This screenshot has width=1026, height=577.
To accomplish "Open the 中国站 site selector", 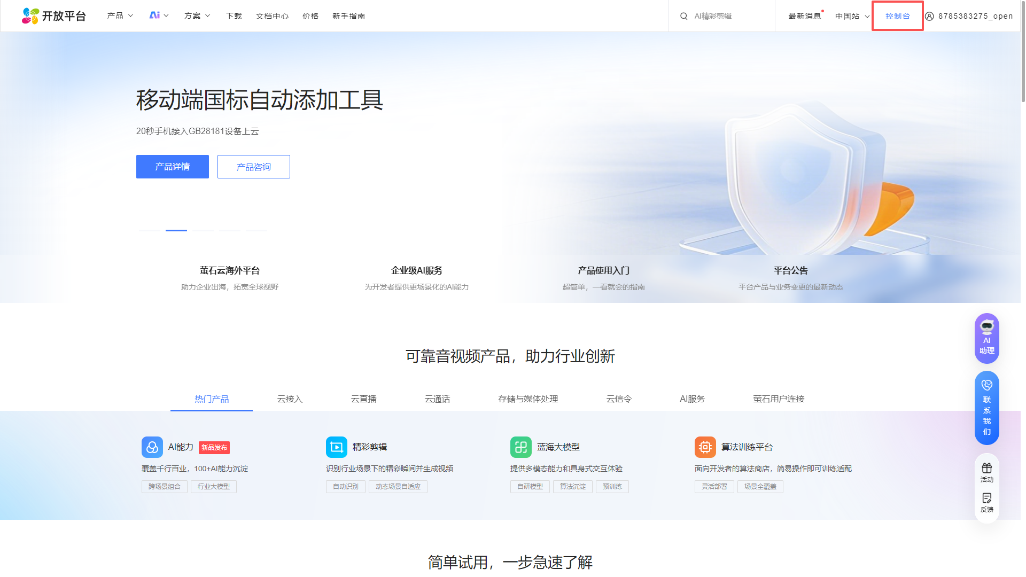I will click(852, 16).
